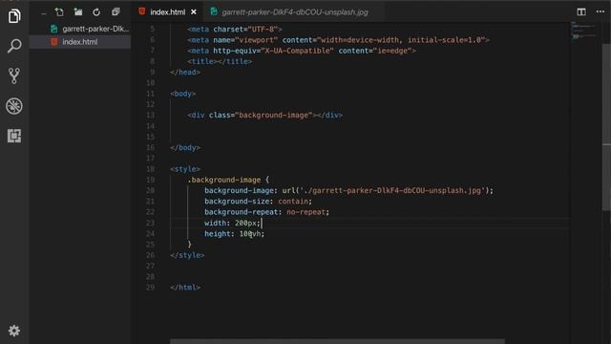Click the New File icon in explorer toolbar
Image resolution: width=611 pixels, height=344 pixels.
point(59,12)
